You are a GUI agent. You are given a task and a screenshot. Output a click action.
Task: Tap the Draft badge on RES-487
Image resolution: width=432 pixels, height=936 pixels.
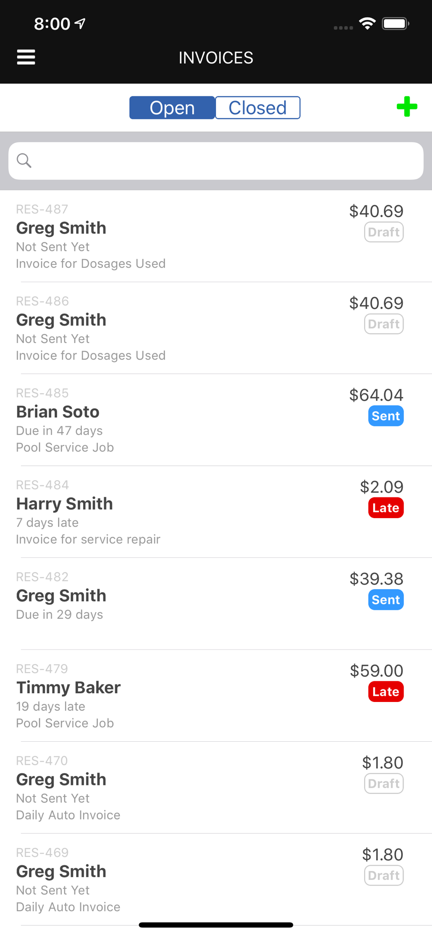(x=384, y=232)
